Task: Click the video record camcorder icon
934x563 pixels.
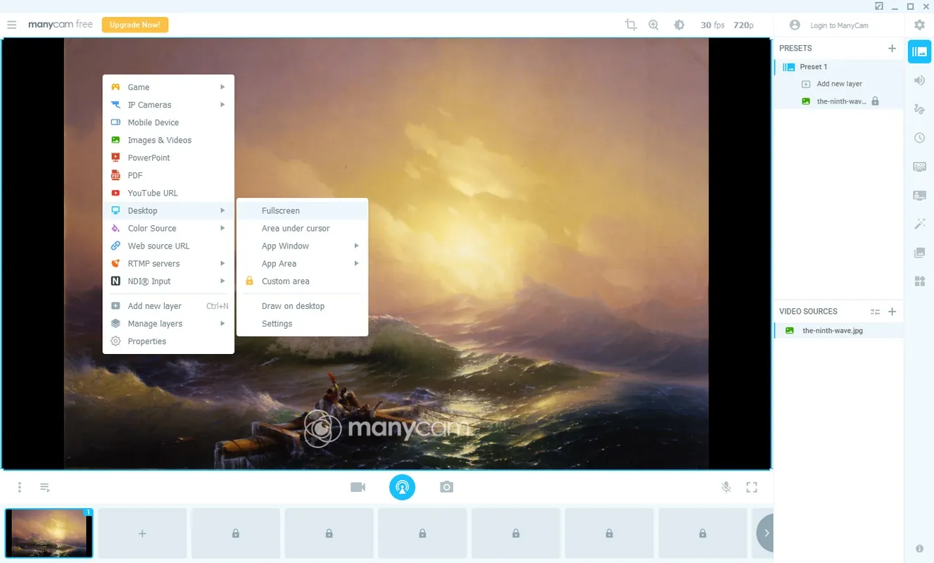Action: (358, 487)
